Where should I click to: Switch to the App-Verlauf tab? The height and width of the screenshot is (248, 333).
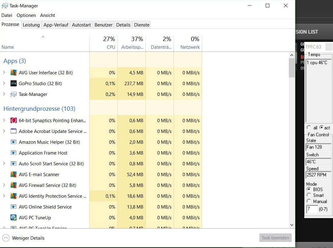tap(56, 25)
